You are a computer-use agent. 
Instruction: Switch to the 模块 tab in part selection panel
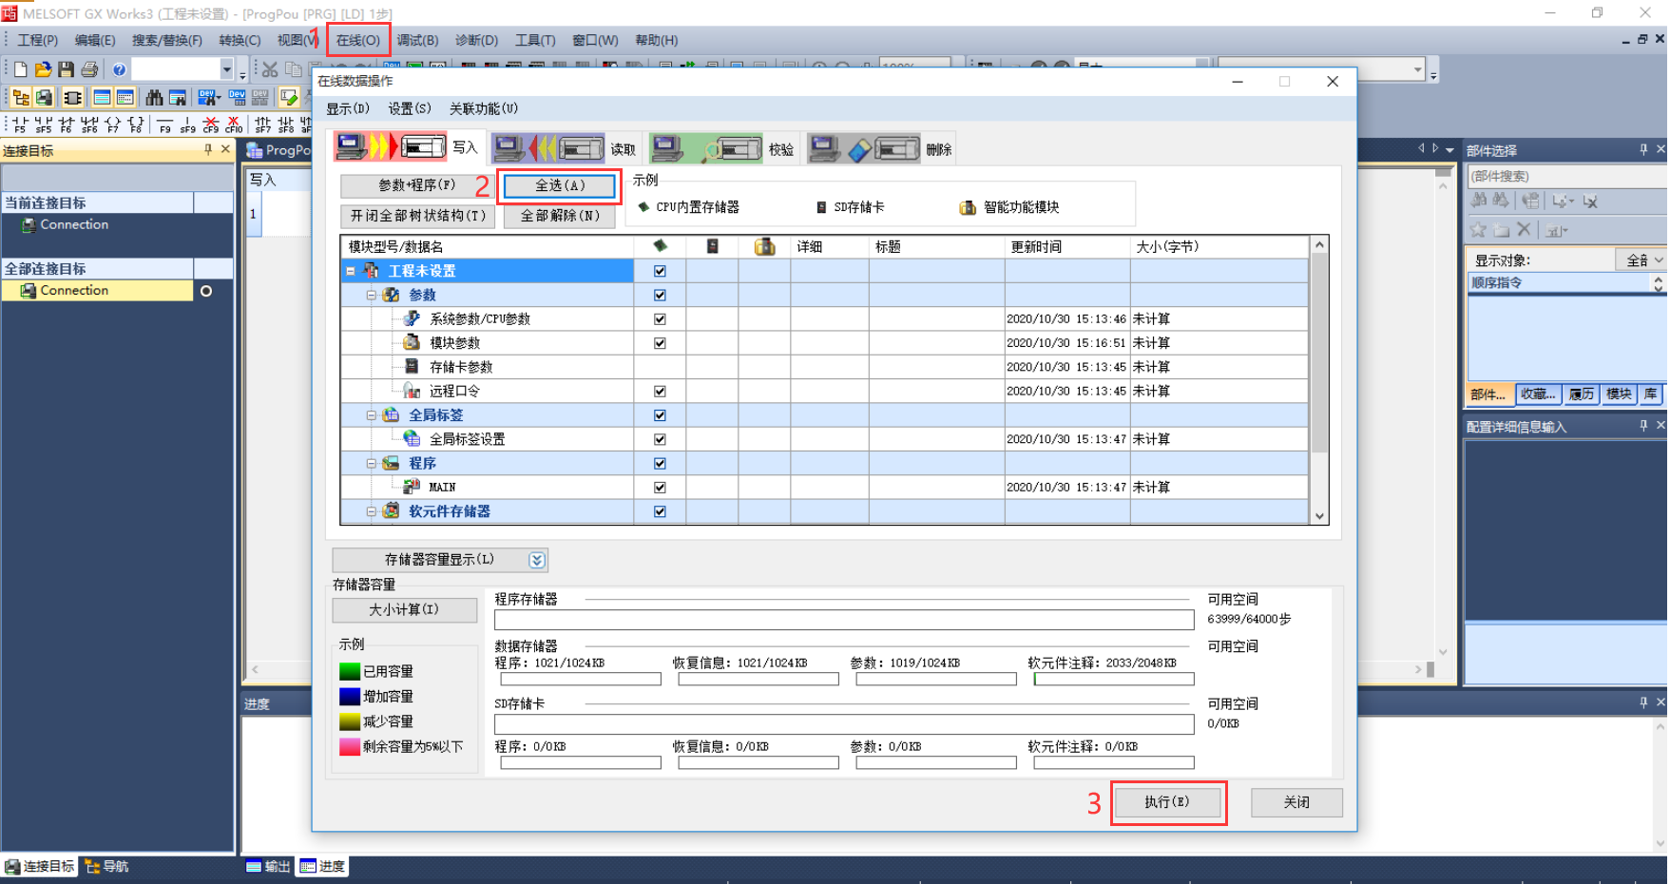[1618, 394]
